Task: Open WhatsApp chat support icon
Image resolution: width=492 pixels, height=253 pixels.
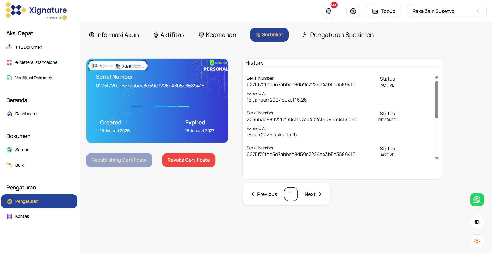Action: point(477,200)
